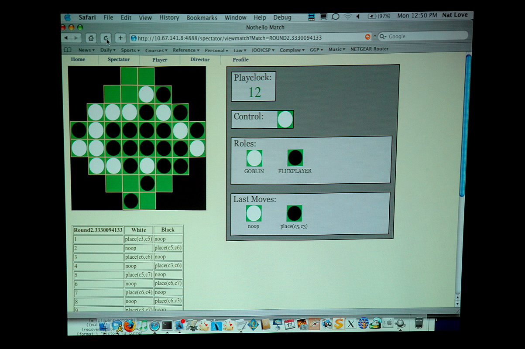Click the add bookmark plus button
Image resolution: width=525 pixels, height=349 pixels.
(120, 38)
